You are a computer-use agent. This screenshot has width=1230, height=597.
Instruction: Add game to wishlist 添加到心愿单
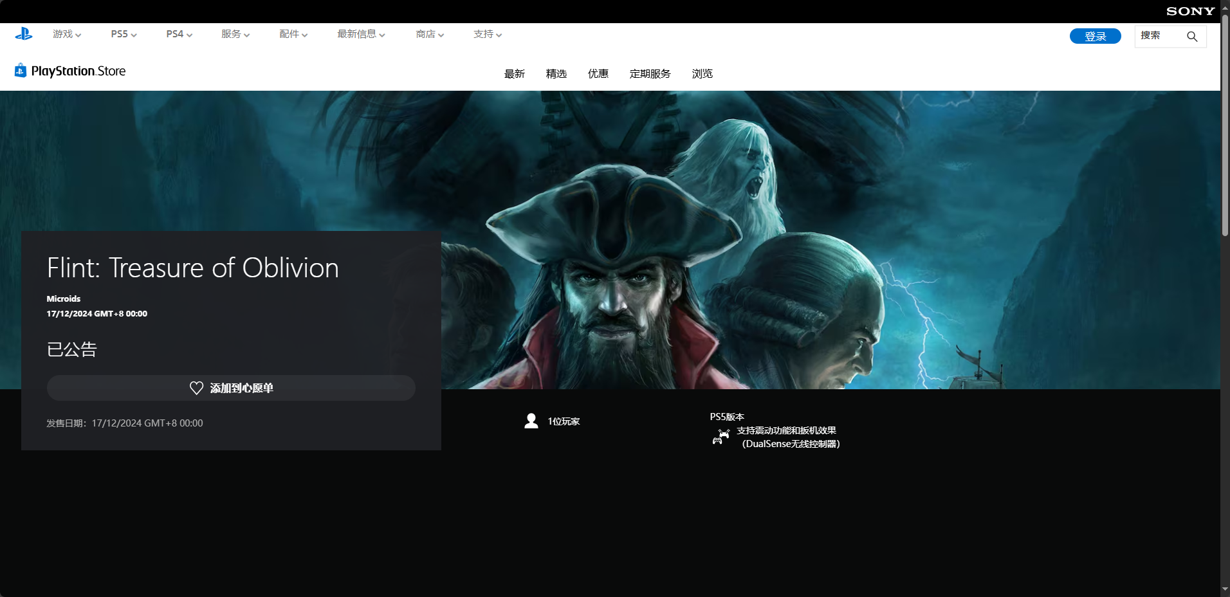click(231, 388)
